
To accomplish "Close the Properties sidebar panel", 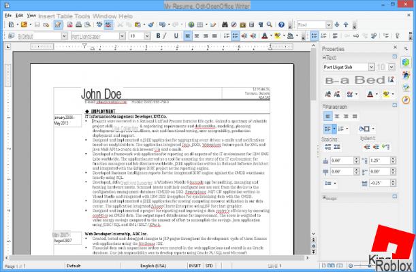I will click(x=395, y=47).
